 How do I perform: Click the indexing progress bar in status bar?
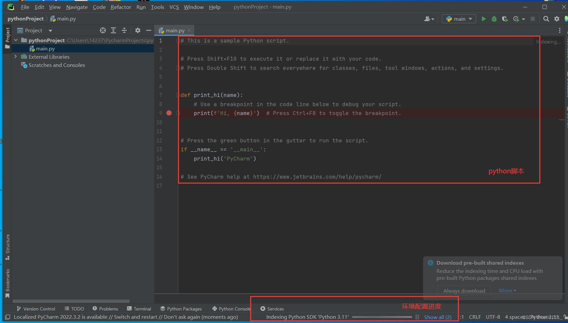coord(382,317)
